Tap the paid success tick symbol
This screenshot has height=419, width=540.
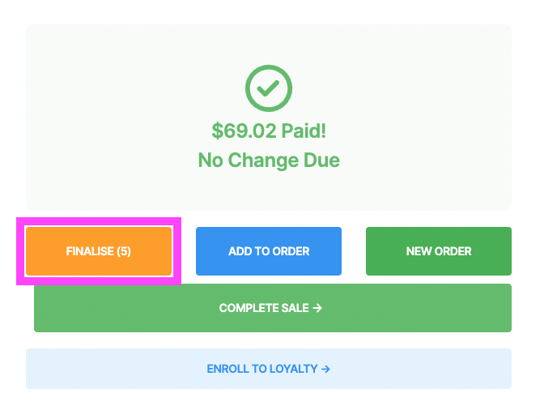269,88
